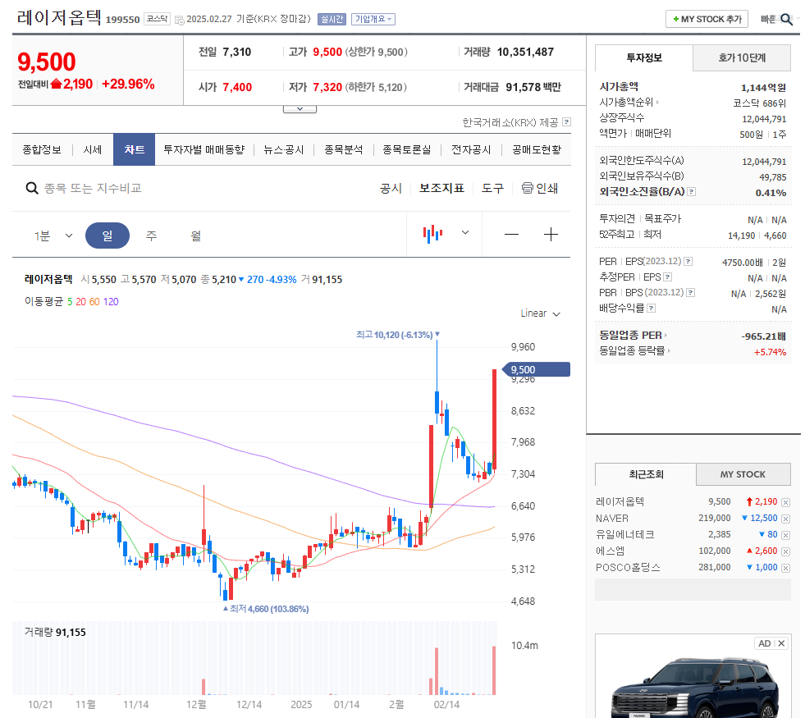Open the Linear scale dropdown
Viewport: 805px width, 718px height.
(540, 313)
